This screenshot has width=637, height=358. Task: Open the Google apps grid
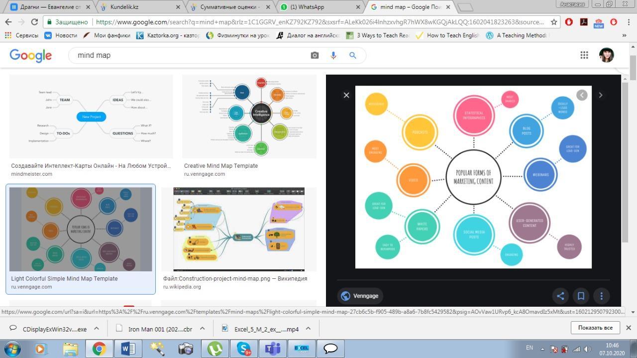[x=584, y=55]
